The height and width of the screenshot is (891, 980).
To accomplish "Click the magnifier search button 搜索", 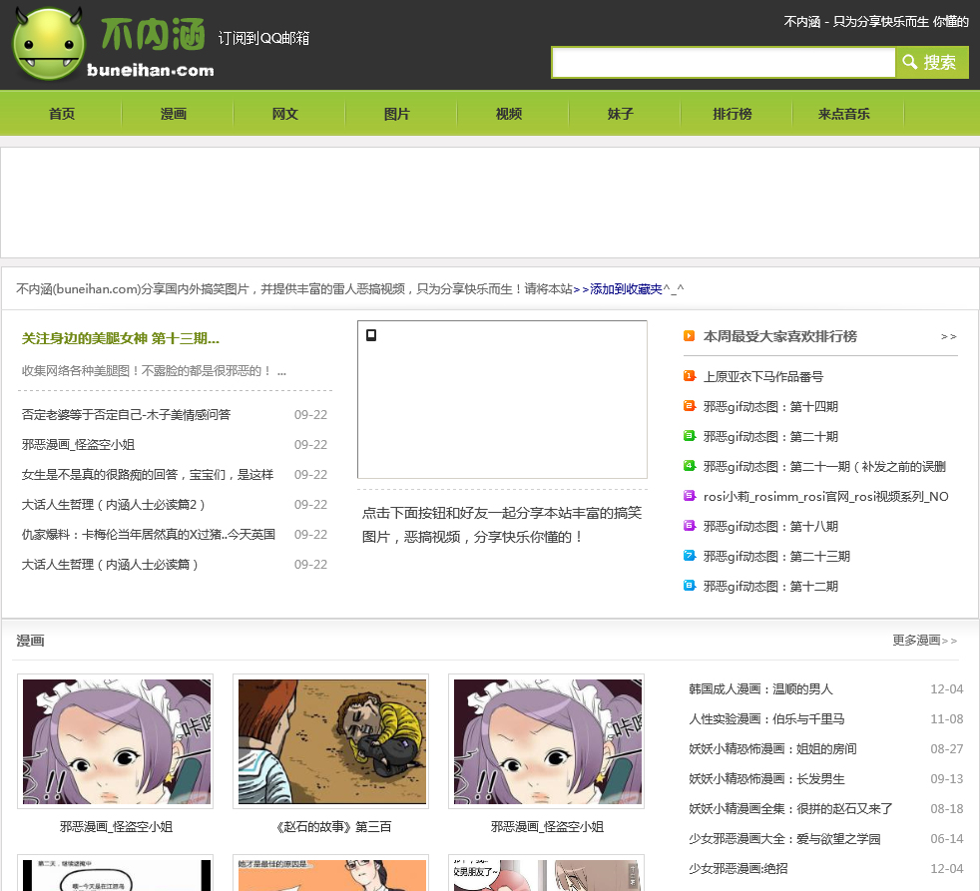I will click(932, 63).
